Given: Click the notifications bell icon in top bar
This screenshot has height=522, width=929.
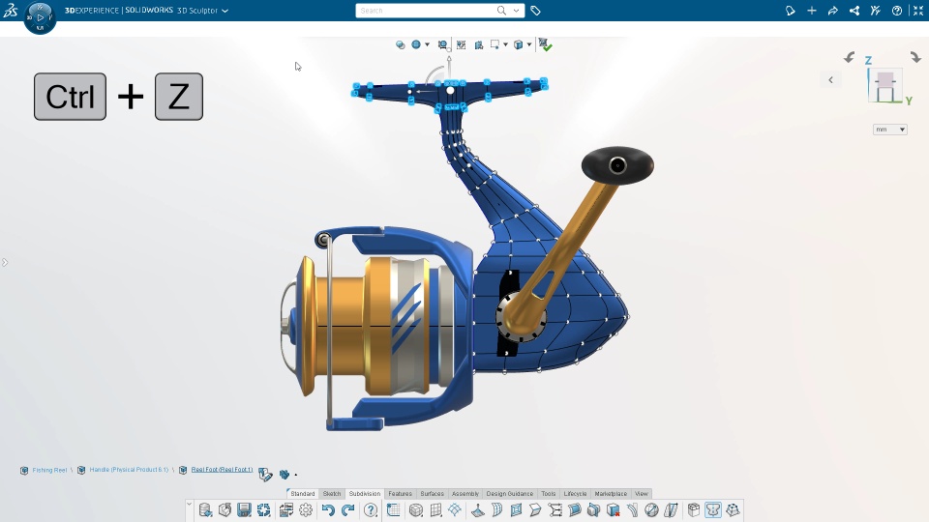Looking at the screenshot, I should click(x=790, y=11).
